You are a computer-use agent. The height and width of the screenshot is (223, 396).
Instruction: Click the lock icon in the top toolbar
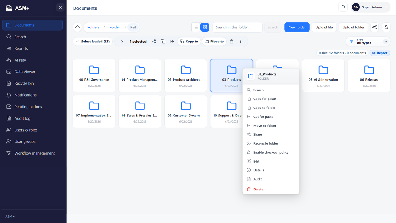point(386,27)
